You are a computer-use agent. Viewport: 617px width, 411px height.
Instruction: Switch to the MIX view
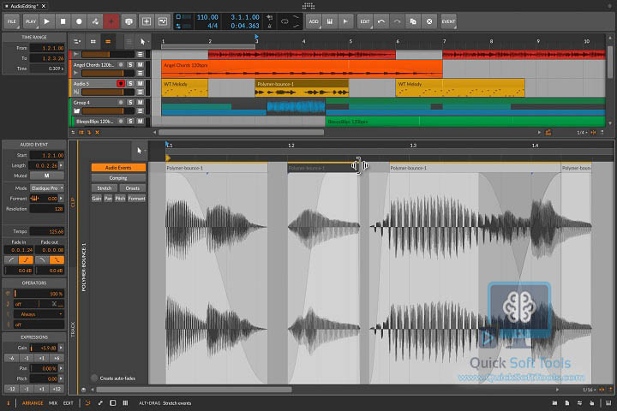[x=53, y=403]
